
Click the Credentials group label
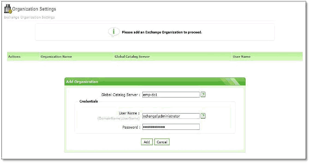(89, 101)
